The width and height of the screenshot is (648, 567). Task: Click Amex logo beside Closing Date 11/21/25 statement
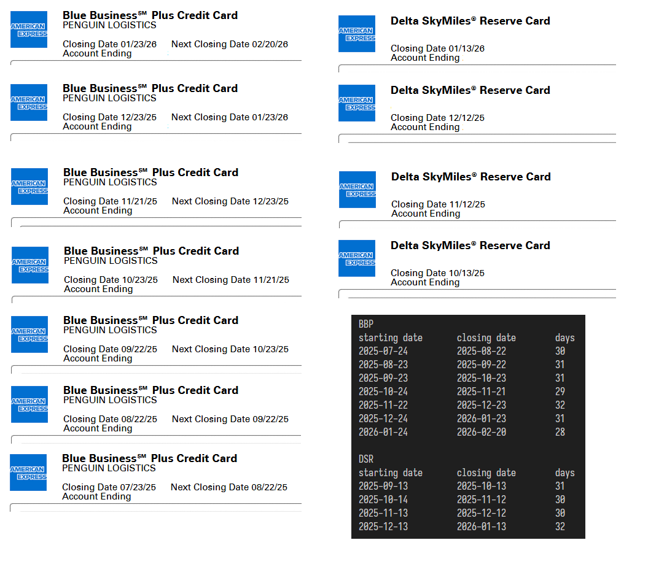tap(29, 187)
